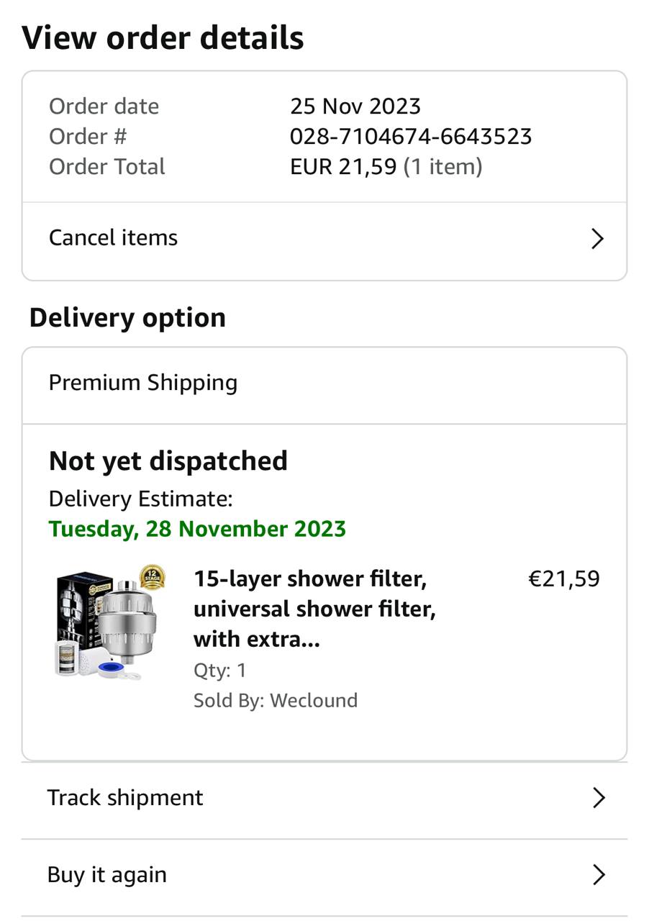Click the Order Total amount EUR 21,59
The height and width of the screenshot is (921, 649).
(343, 166)
